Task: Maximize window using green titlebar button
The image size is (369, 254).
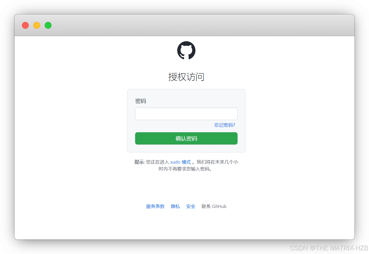Action: click(48, 25)
